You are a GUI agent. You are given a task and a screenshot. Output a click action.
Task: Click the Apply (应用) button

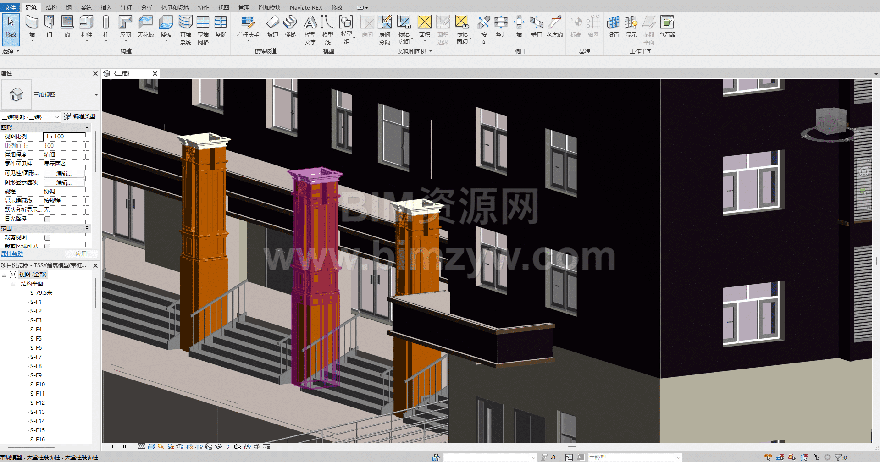81,253
